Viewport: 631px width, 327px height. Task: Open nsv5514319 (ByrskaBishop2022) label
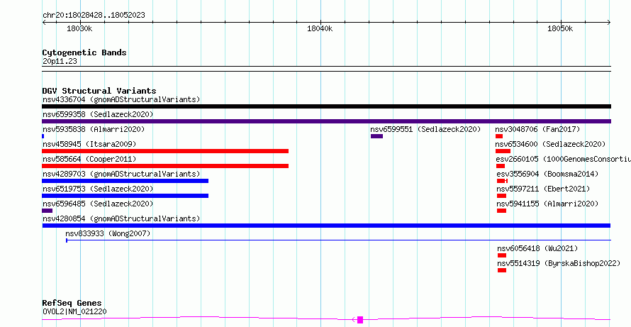[x=559, y=263]
